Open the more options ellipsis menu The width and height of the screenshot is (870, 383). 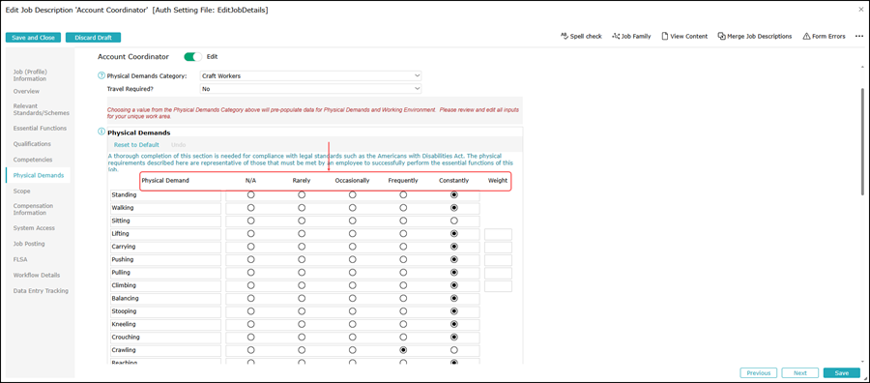(859, 36)
